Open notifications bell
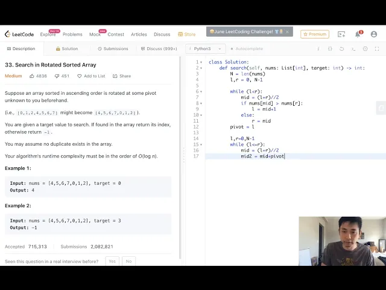Image resolution: width=386 pixels, height=290 pixels. point(358,34)
